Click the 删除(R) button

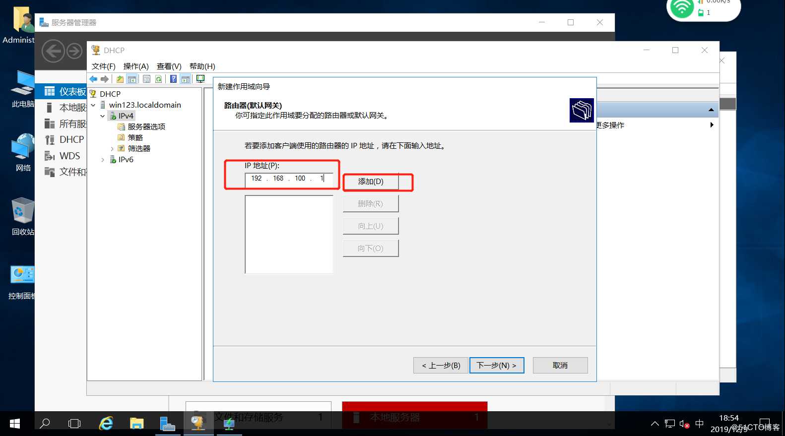[x=371, y=204]
